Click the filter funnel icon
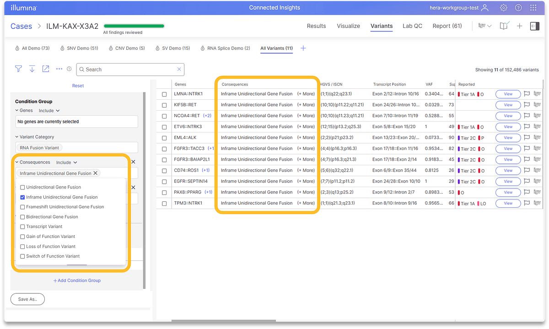The image size is (549, 329). point(18,69)
